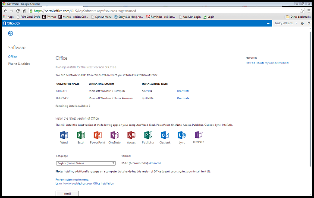The image size is (314, 198).
Task: Click the PowerPoint app icon
Action: pyautogui.click(x=97, y=135)
